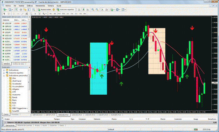The height and width of the screenshot is (132, 219).
Task: Select the crosshair tool
Action: coord(9,14)
